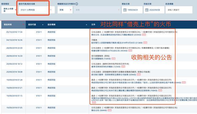Select date cell 19/09/2018 07:15
The height and width of the screenshot is (114, 197).
[x=14, y=96]
